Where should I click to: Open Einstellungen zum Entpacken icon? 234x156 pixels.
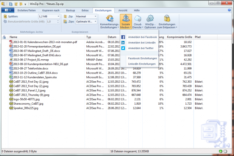click(167, 19)
